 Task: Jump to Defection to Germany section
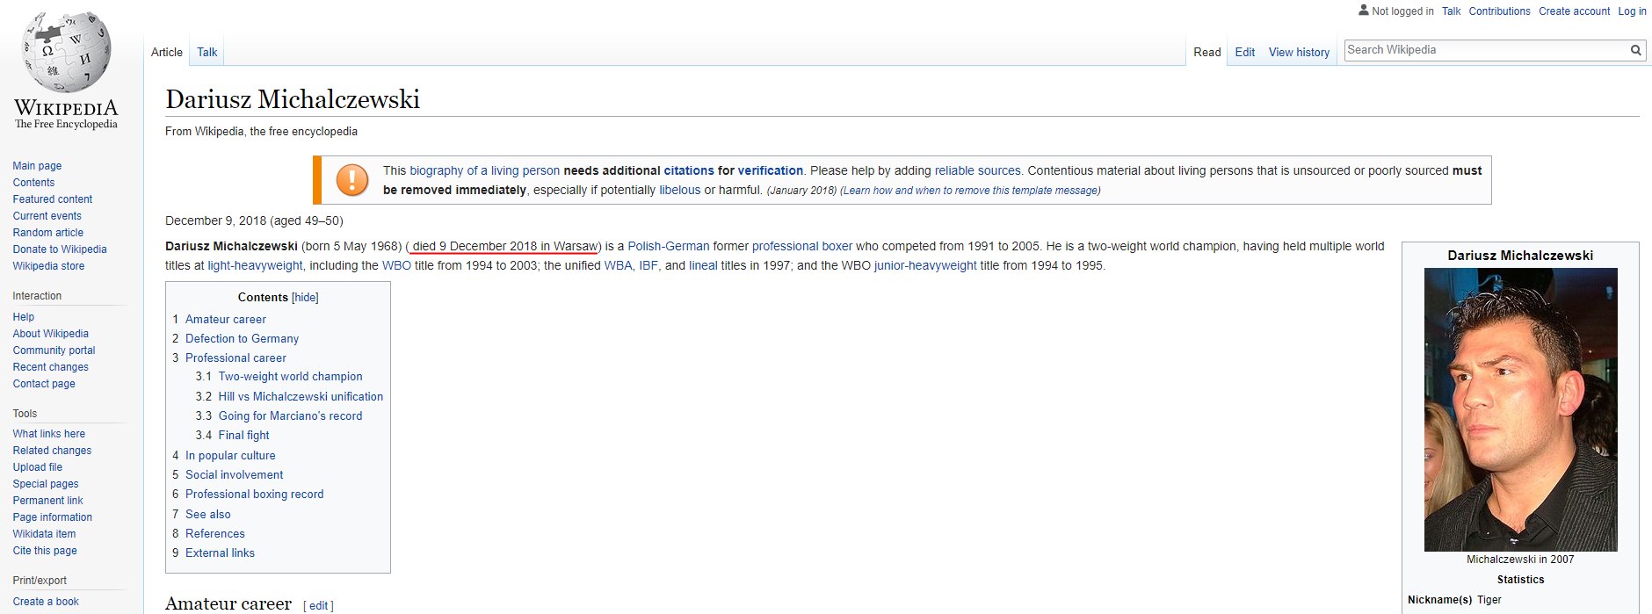242,339
